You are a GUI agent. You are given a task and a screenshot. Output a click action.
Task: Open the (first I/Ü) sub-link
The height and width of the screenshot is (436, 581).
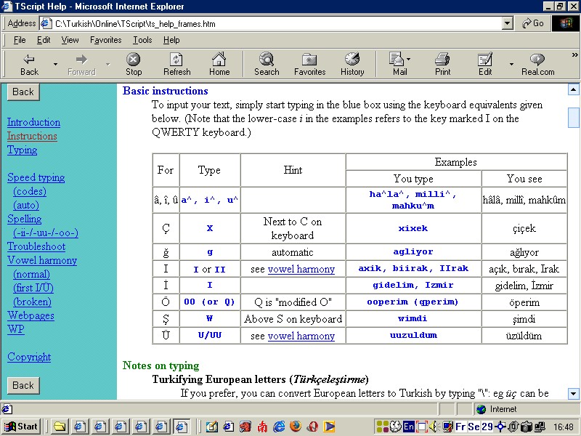pos(33,288)
